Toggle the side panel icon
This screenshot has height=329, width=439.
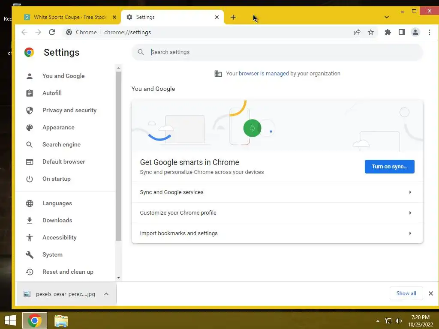click(x=401, y=32)
